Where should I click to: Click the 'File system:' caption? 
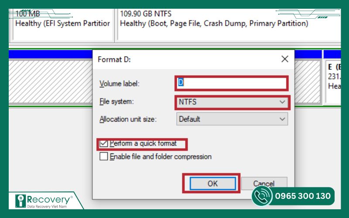pyautogui.click(x=117, y=102)
